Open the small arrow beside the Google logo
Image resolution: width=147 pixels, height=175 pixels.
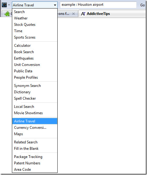click(9, 5)
